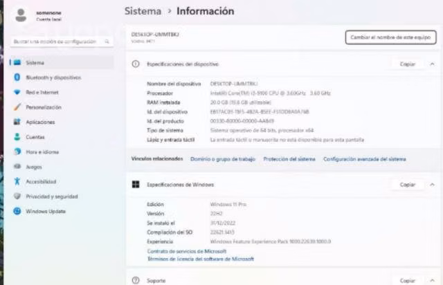Click the local account user name
The height and width of the screenshot is (285, 443).
[48, 12]
